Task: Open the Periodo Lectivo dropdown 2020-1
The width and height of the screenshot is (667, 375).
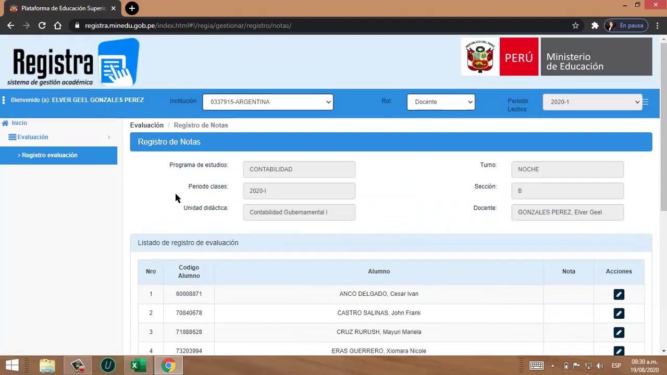Action: point(592,102)
